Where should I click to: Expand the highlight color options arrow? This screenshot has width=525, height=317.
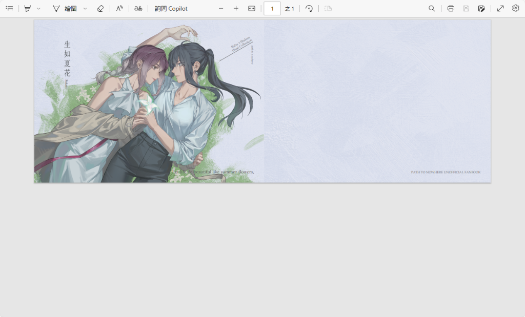[38, 9]
